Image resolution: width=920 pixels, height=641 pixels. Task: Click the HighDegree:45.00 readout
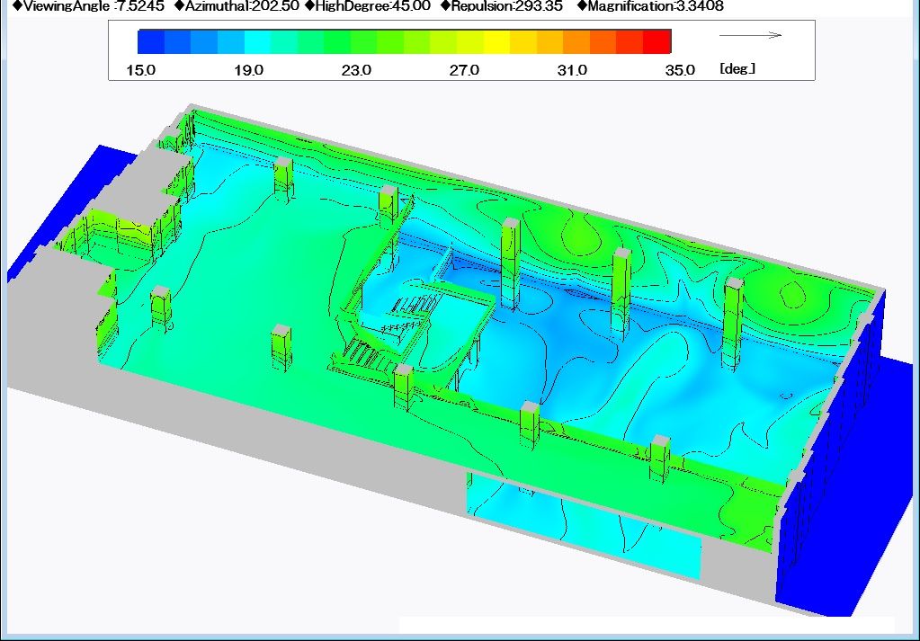click(367, 6)
